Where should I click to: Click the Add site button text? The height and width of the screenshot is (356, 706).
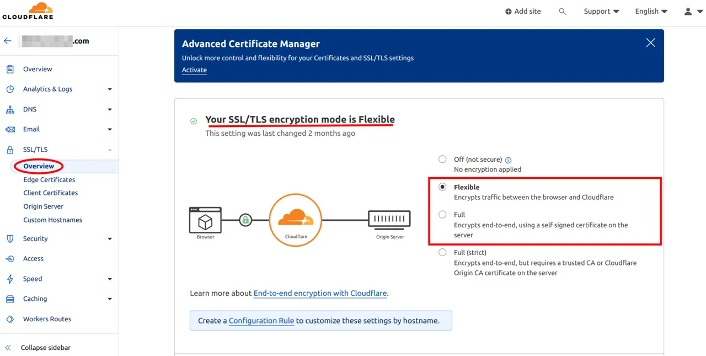click(x=527, y=12)
